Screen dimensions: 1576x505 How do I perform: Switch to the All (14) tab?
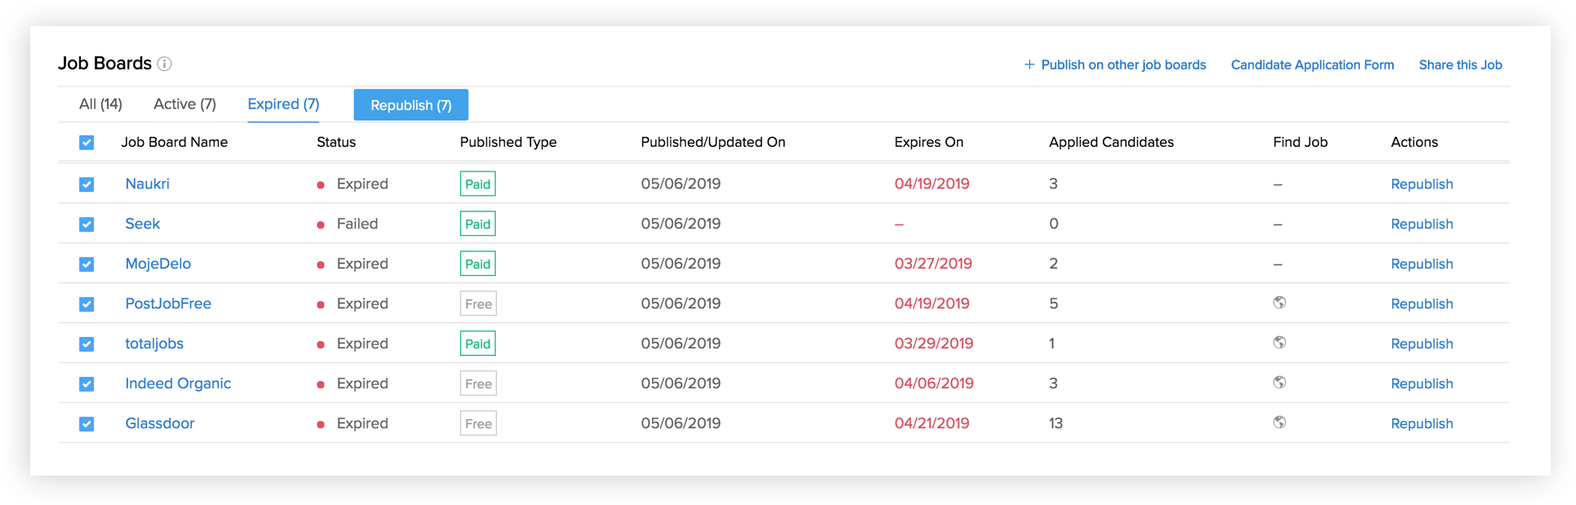[100, 104]
